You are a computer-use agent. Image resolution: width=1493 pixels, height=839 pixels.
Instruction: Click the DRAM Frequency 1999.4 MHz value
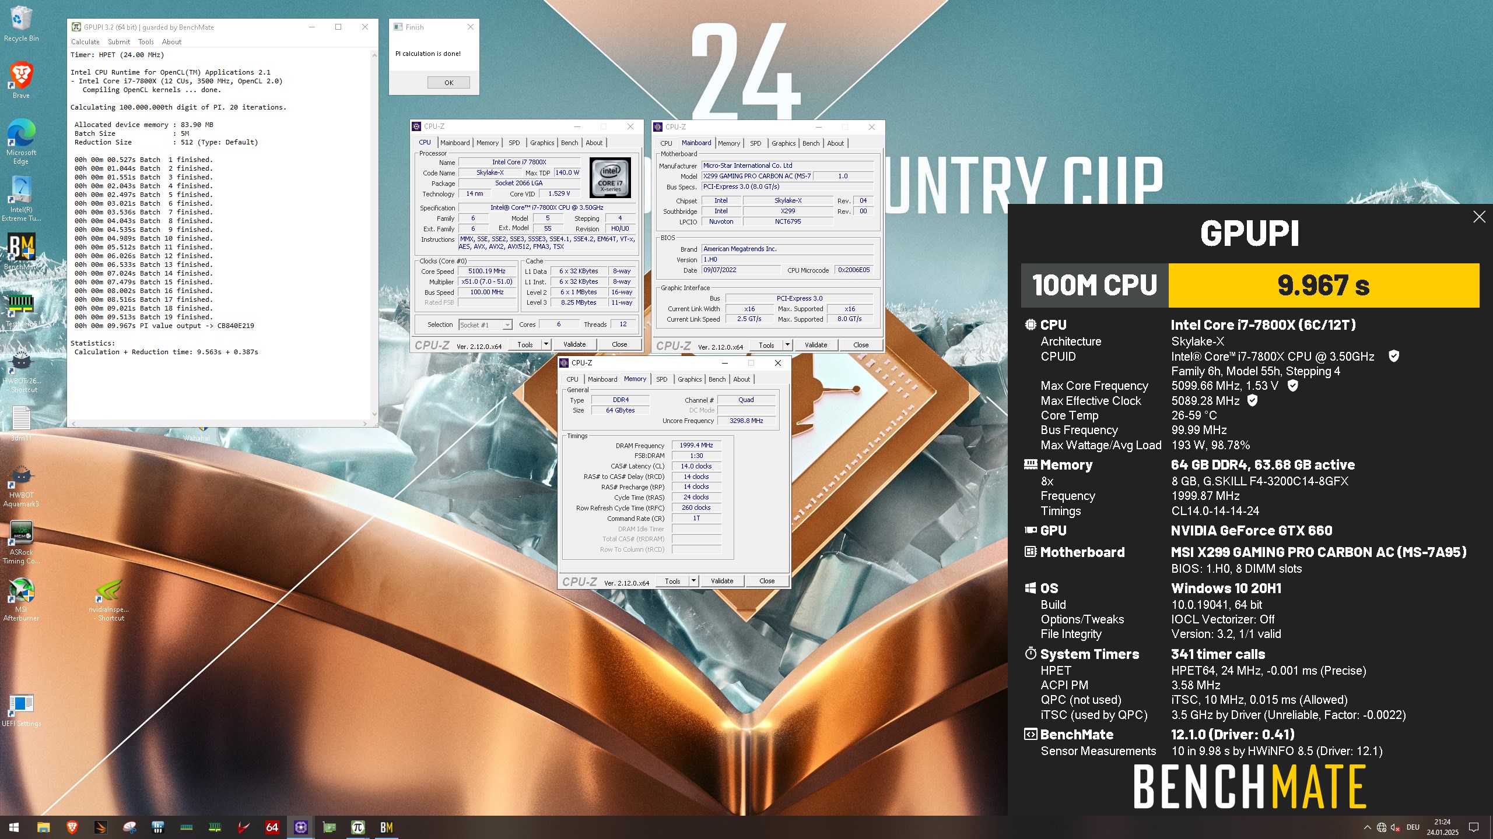coord(696,445)
